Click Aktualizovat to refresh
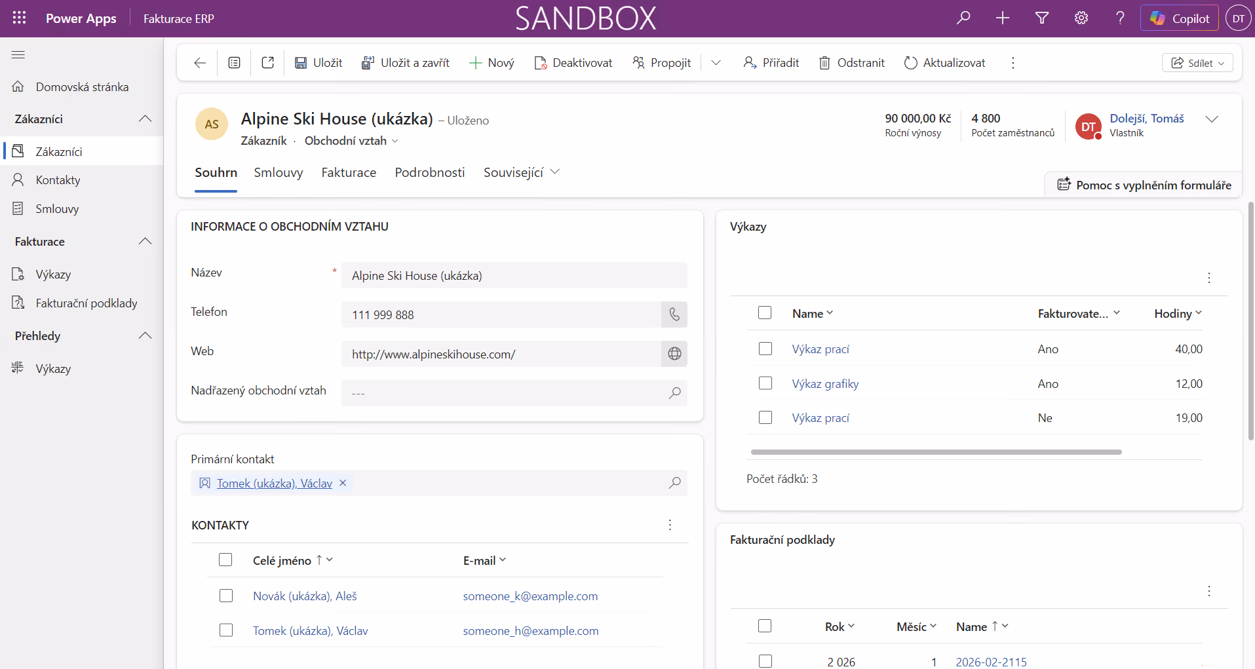Viewport: 1255px width, 669px height. tap(944, 63)
